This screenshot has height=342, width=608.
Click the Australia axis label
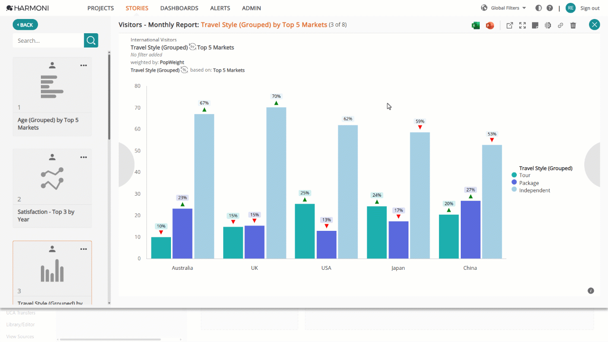[x=182, y=268]
